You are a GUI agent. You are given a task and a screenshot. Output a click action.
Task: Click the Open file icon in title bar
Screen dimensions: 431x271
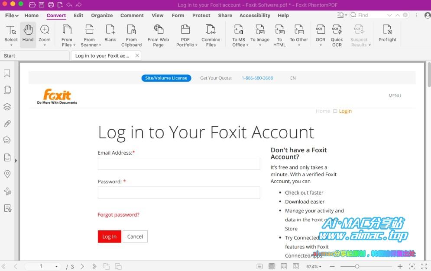pos(32,5)
